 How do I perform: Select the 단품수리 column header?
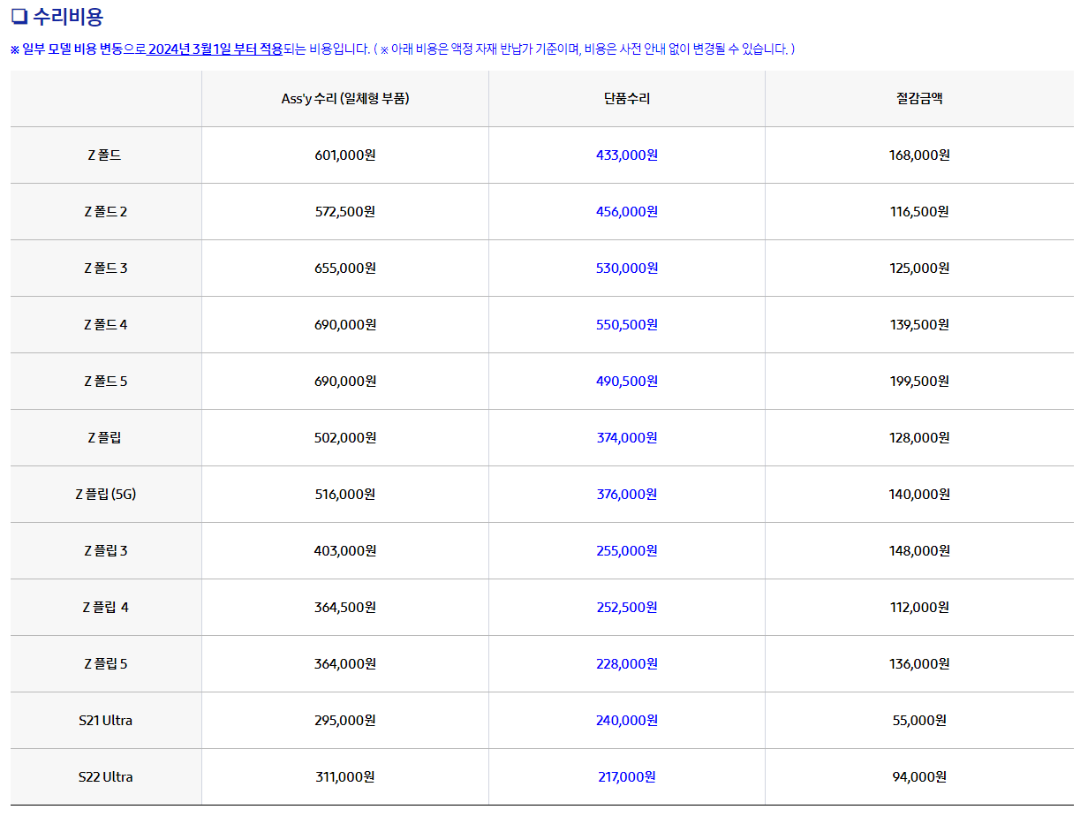(x=627, y=99)
